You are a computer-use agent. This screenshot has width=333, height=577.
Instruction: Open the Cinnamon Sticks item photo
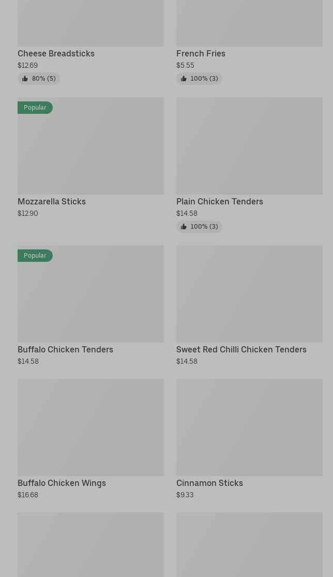pyautogui.click(x=249, y=427)
